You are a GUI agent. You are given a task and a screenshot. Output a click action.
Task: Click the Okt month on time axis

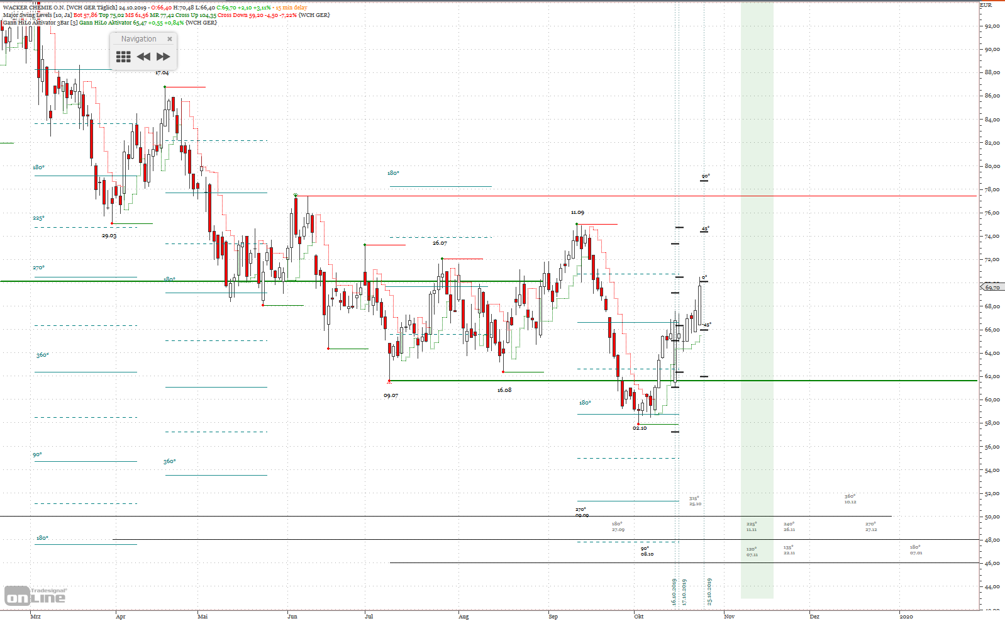(639, 617)
